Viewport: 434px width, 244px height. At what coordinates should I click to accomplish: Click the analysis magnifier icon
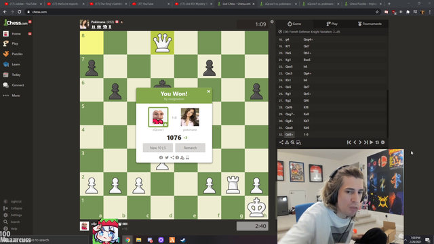click(x=292, y=142)
